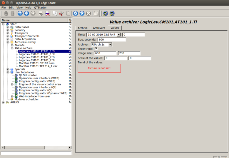
Task: Expand the Specials tree node
Action: [x=8, y=69]
